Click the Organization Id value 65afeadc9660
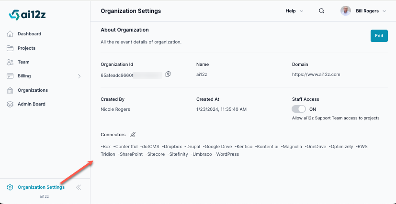The image size is (396, 204). (117, 75)
